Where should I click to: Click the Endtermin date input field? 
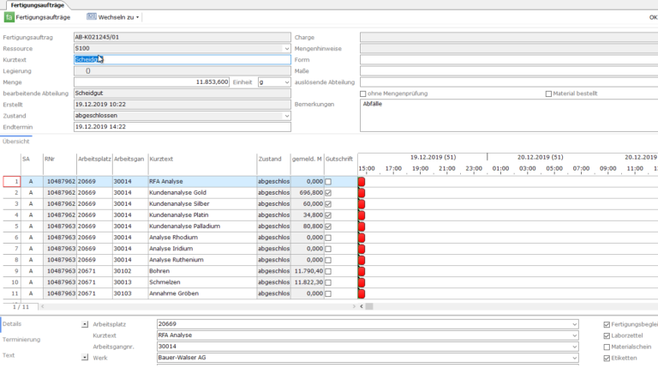pyautogui.click(x=181, y=127)
